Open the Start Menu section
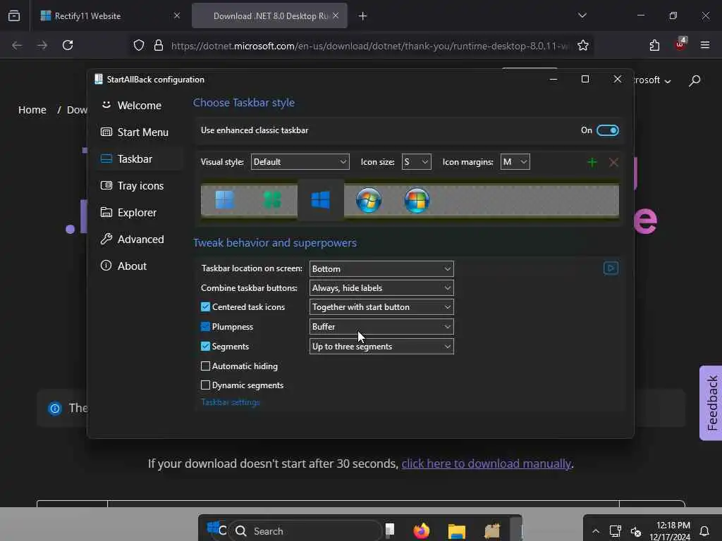 pyautogui.click(x=139, y=132)
